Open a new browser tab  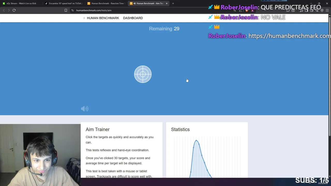tap(173, 3)
